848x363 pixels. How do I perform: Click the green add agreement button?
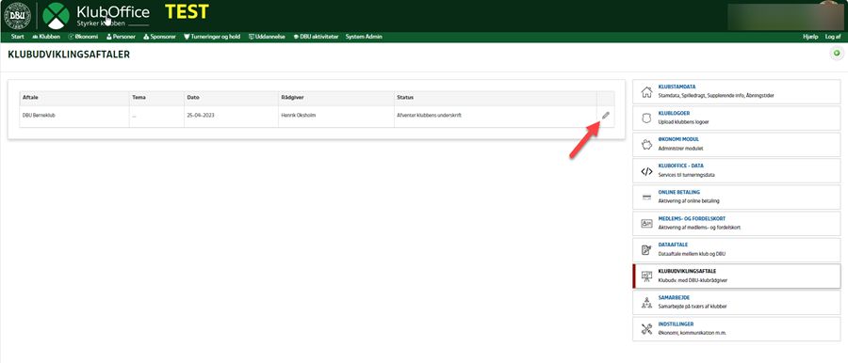pos(838,53)
